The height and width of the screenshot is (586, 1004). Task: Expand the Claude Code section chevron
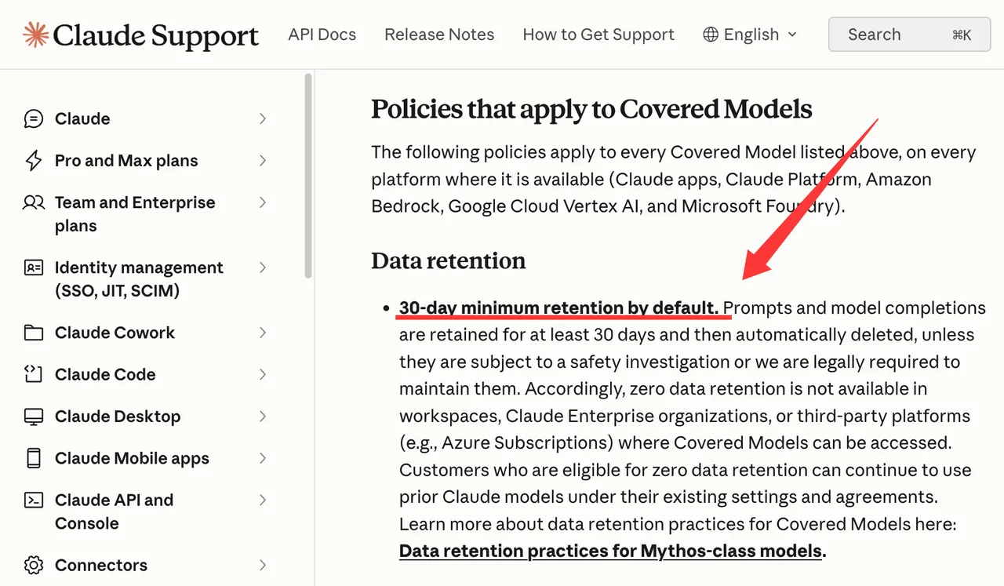[x=263, y=374]
